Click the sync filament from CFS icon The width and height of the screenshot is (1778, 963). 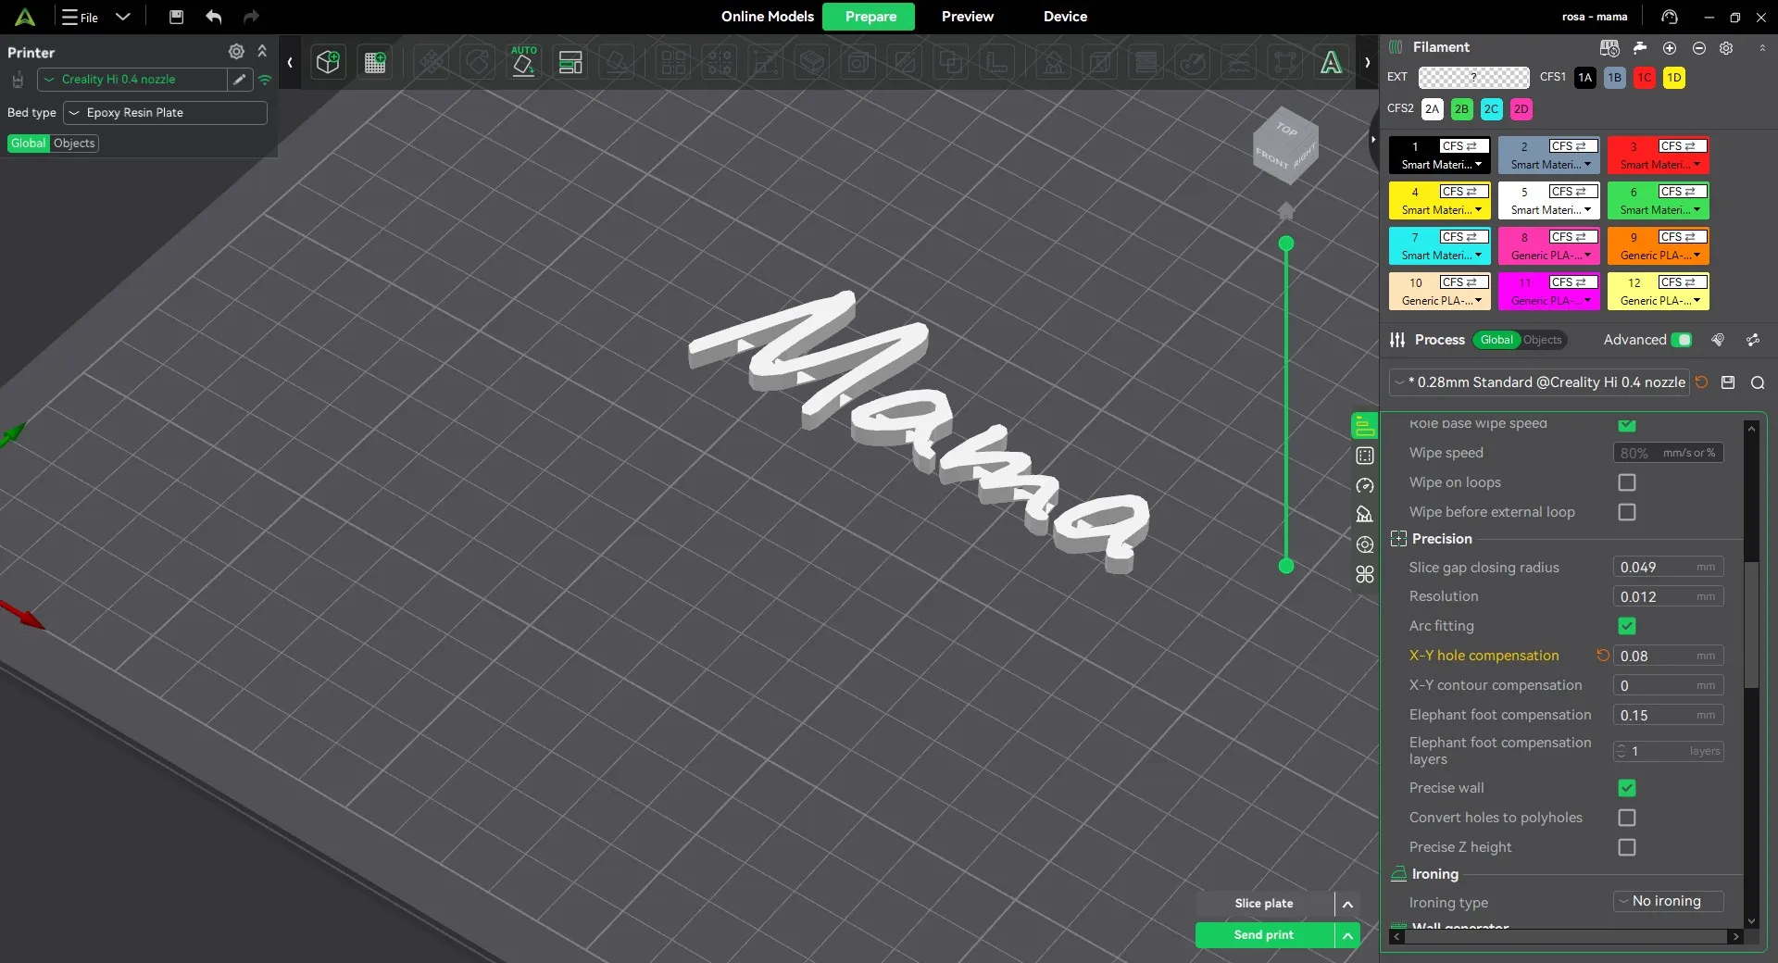tap(1609, 48)
